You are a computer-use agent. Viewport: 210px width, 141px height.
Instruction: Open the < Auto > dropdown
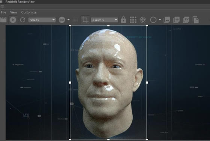(x=104, y=20)
